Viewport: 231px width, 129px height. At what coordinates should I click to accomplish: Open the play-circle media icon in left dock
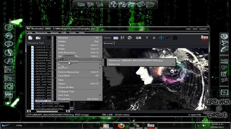[9, 27]
